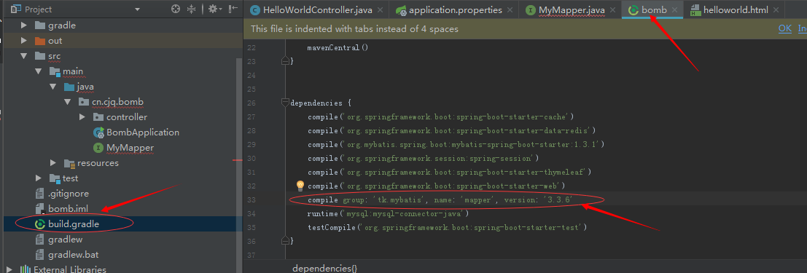The width and height of the screenshot is (807, 273).
Task: Close the MyMapper.java tab
Action: pyautogui.click(x=612, y=9)
